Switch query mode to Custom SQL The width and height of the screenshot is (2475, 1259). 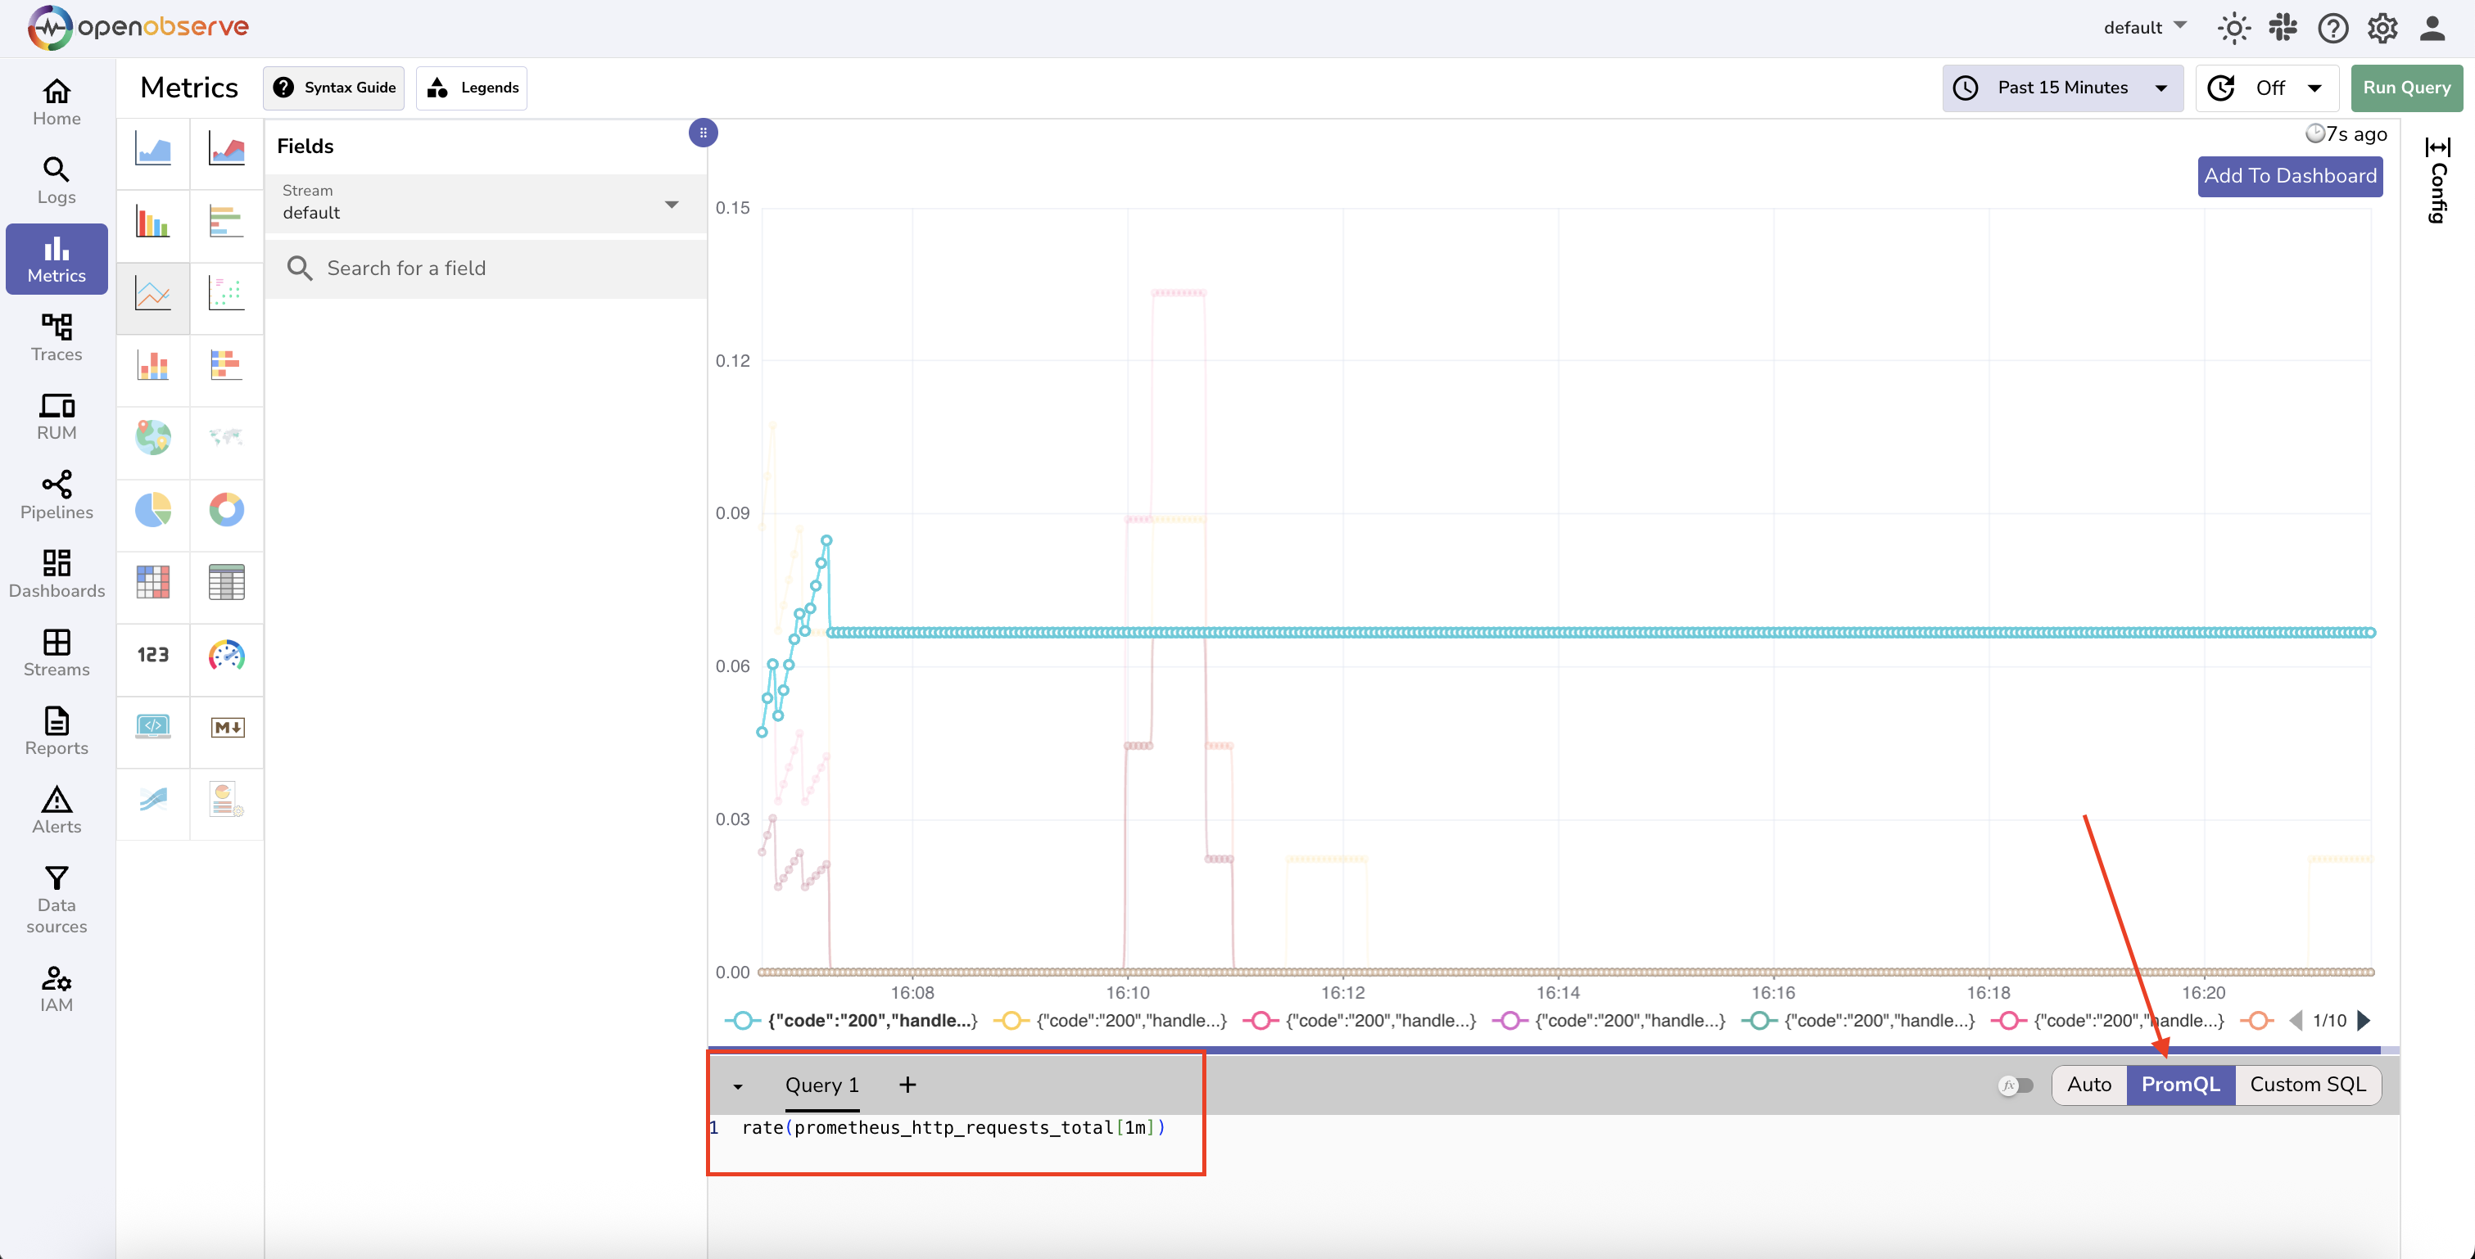(2308, 1085)
